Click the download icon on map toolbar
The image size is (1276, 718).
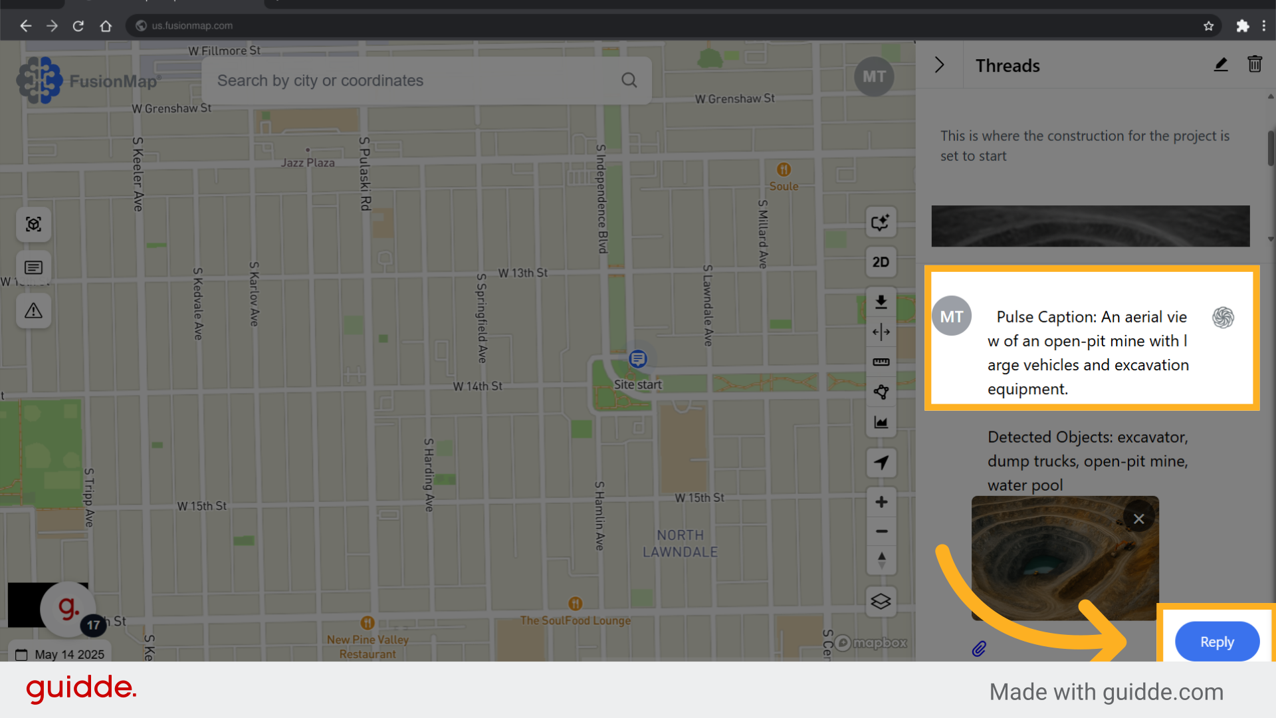[881, 302]
